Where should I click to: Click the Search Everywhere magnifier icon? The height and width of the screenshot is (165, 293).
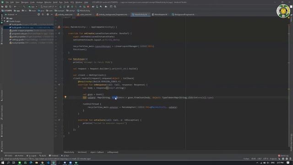tap(115, 6)
